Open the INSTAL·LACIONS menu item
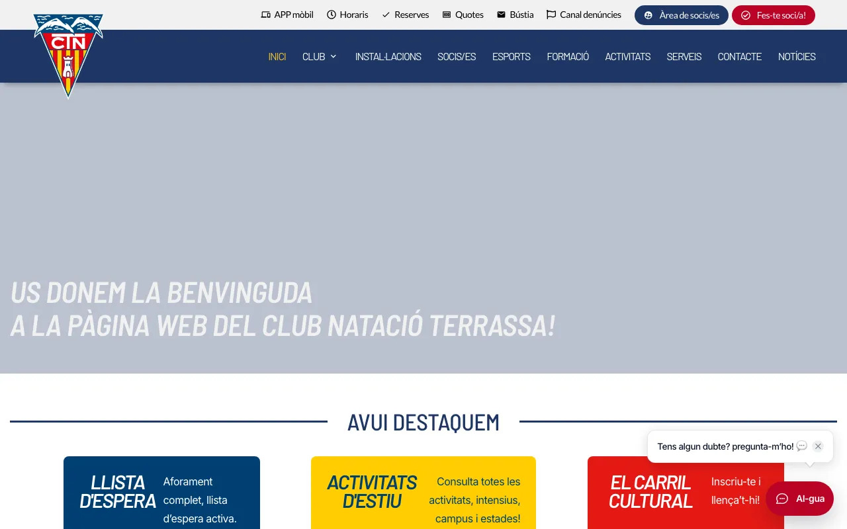The image size is (847, 529). pyautogui.click(x=388, y=56)
